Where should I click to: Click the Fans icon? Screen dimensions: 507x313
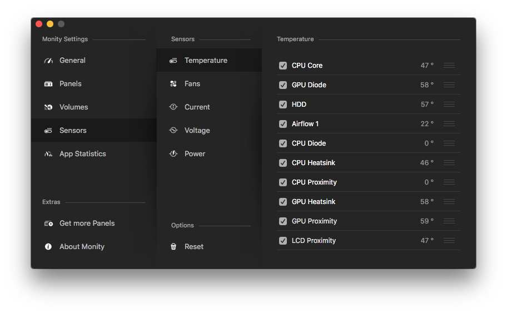click(173, 84)
